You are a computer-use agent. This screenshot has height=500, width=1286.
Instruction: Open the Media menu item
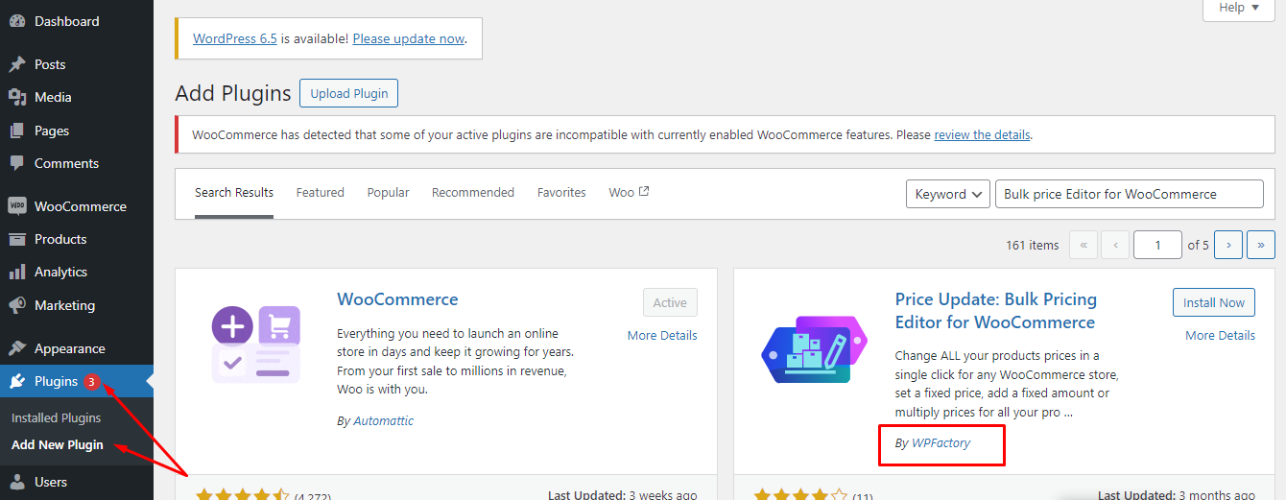[77, 97]
